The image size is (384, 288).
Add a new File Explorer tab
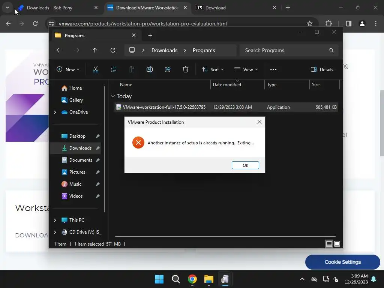click(150, 36)
